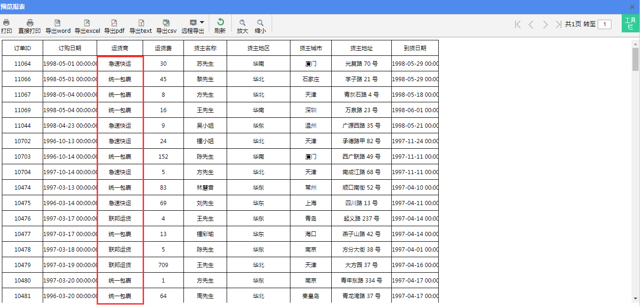Click the 运货商 column header

tap(120, 48)
